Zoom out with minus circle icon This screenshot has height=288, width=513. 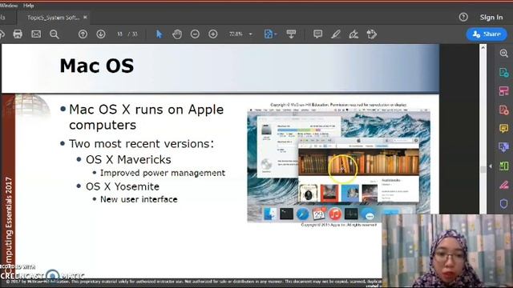click(x=195, y=34)
